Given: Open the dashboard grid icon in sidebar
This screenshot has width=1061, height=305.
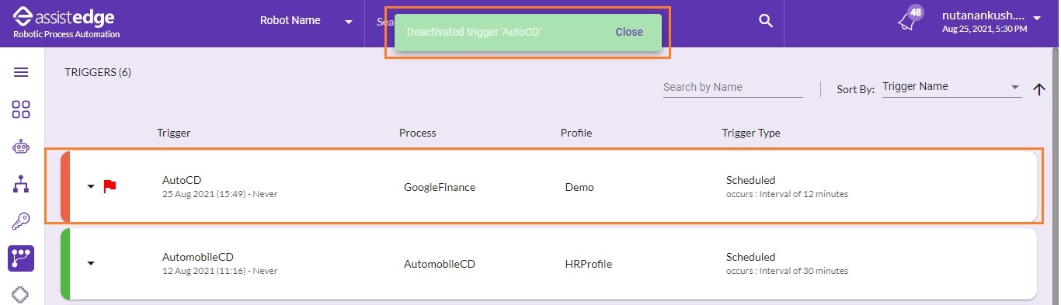Looking at the screenshot, I should coord(21,109).
